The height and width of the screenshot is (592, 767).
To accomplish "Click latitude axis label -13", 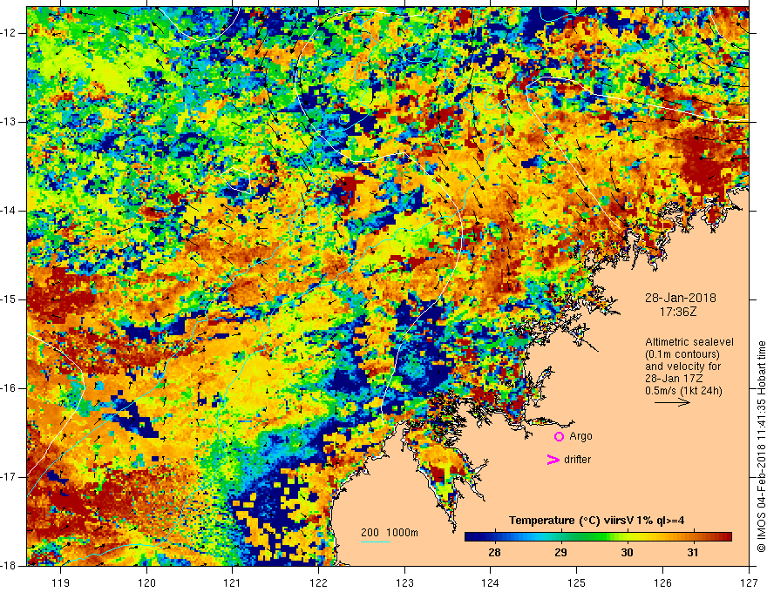I will tap(9, 122).
